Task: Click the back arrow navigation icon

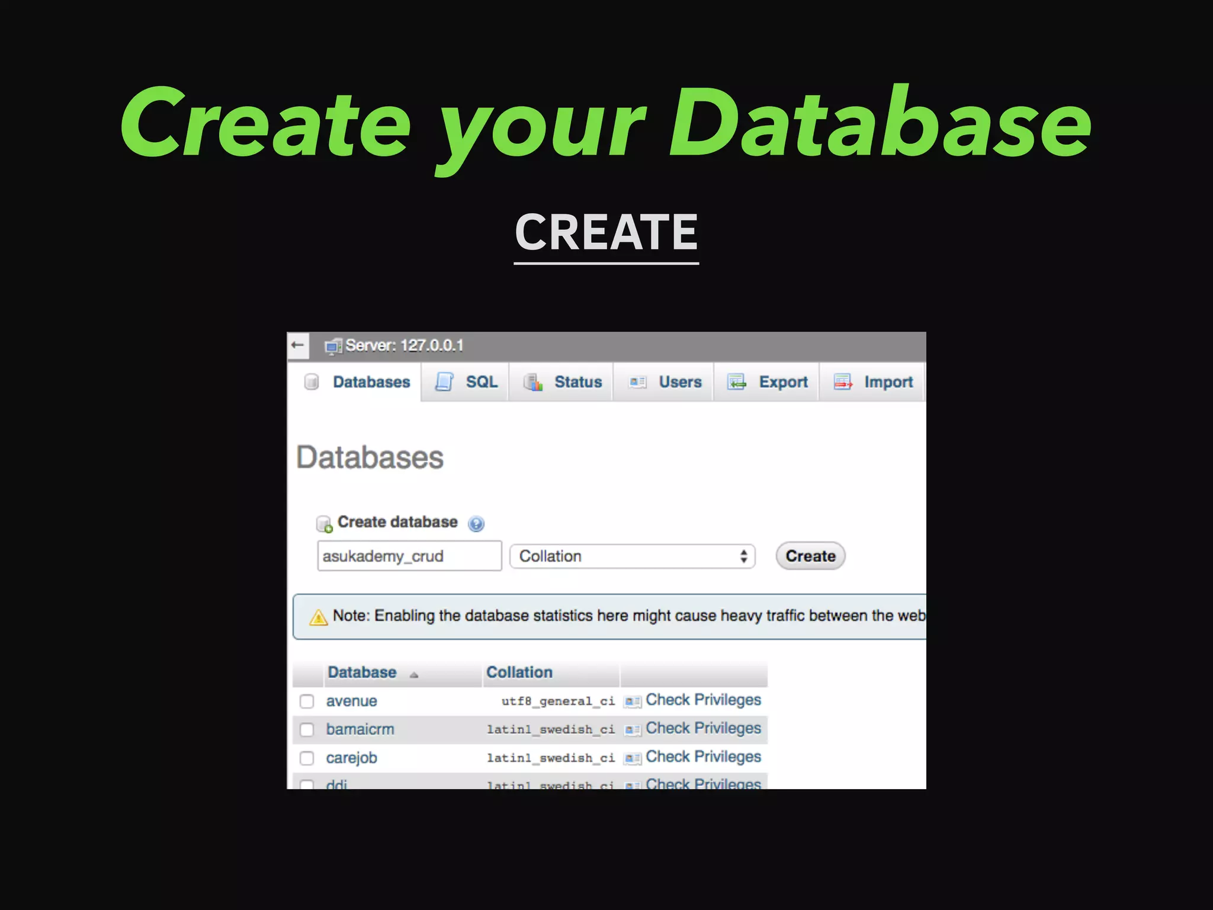Action: [x=298, y=345]
